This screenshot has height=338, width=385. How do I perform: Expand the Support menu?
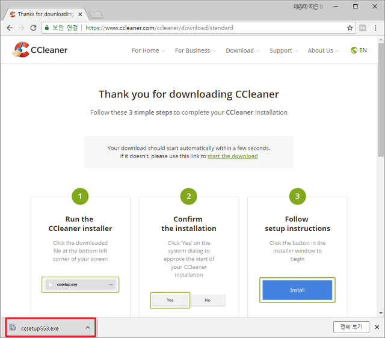283,51
